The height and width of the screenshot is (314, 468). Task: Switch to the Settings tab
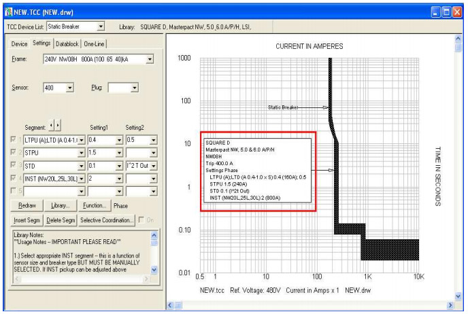(x=41, y=43)
